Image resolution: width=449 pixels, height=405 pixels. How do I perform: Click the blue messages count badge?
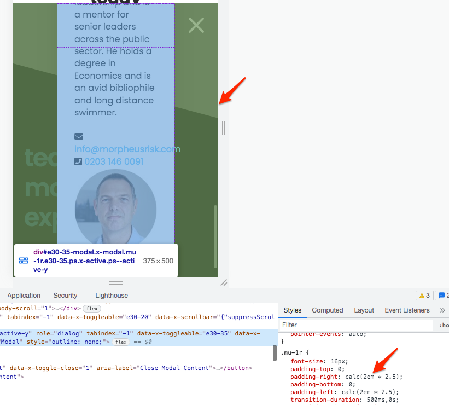click(x=442, y=296)
